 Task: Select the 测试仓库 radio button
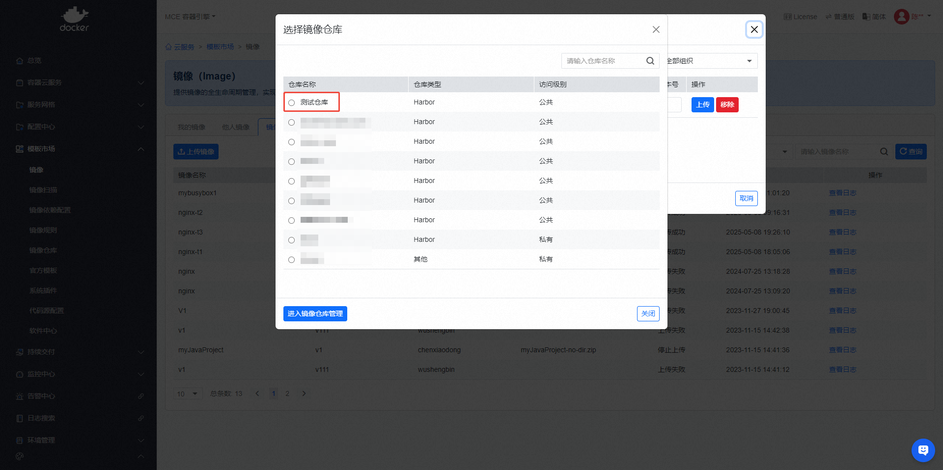pos(292,103)
